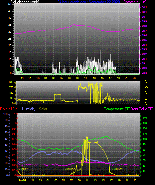Click the 'Humidity' legend label
This screenshot has width=155, height=185.
[29, 109]
